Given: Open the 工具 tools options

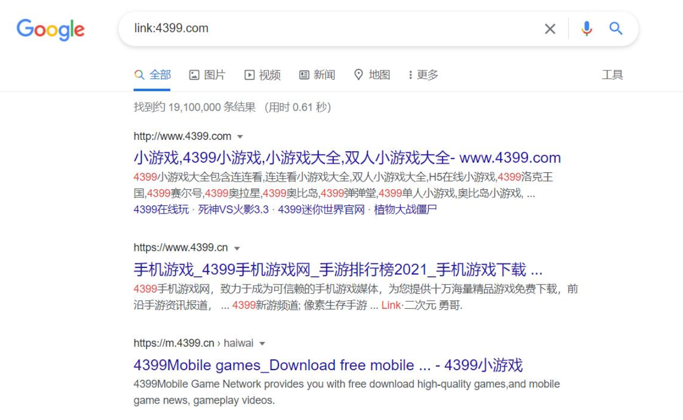Looking at the screenshot, I should pos(612,75).
